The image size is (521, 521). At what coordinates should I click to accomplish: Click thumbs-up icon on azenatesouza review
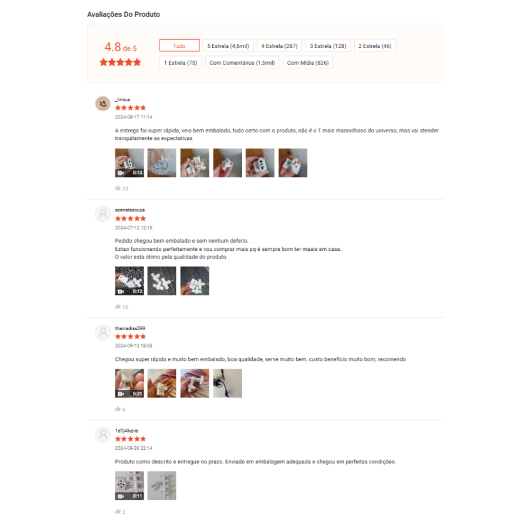pyautogui.click(x=118, y=306)
